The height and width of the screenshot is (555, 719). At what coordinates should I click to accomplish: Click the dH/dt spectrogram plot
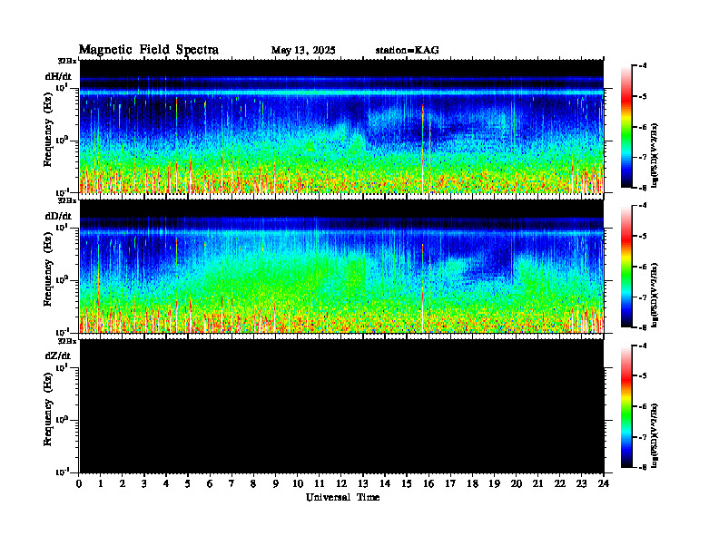point(341,126)
